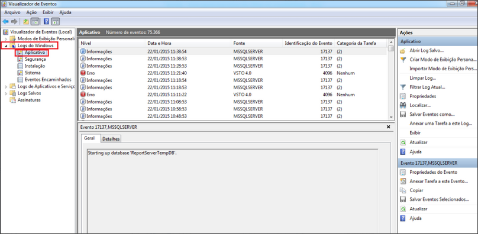478x234 pixels.
Task: Expand Modos de Exibição Personalizados node
Action: (x=6, y=38)
